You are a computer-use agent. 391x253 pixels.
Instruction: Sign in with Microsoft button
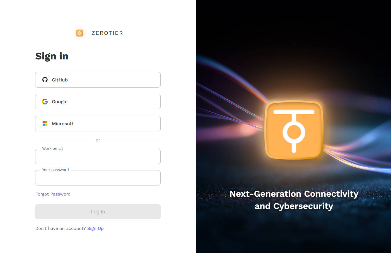click(x=98, y=124)
